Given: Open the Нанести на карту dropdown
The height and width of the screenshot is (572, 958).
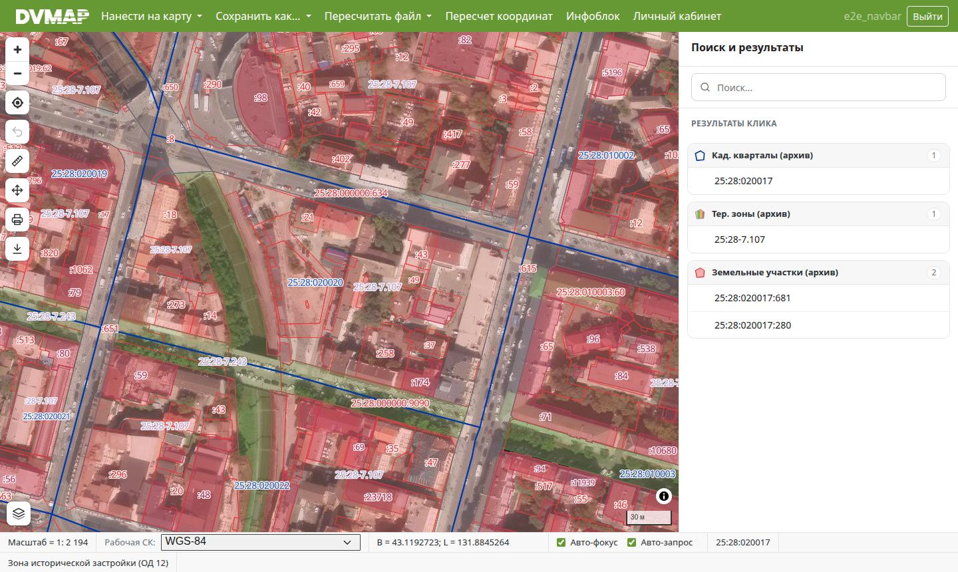Looking at the screenshot, I should click(x=152, y=16).
